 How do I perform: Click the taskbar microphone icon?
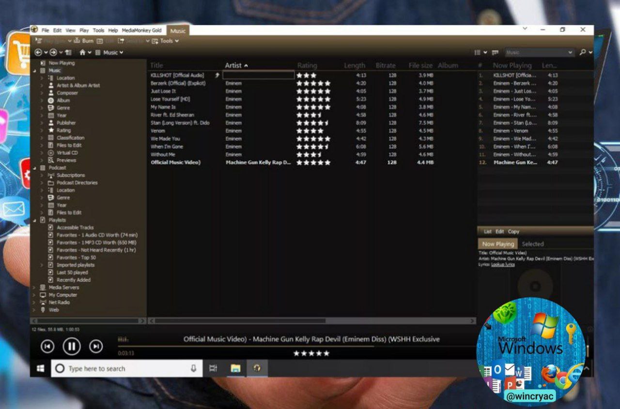click(x=193, y=368)
